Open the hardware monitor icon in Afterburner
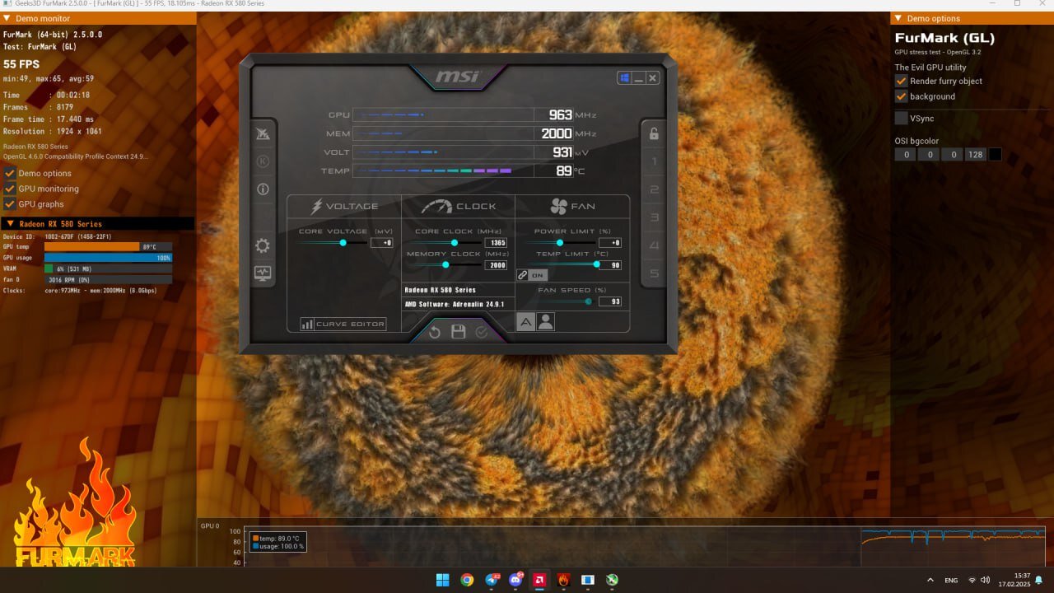This screenshot has width=1054, height=593. pyautogui.click(x=263, y=273)
